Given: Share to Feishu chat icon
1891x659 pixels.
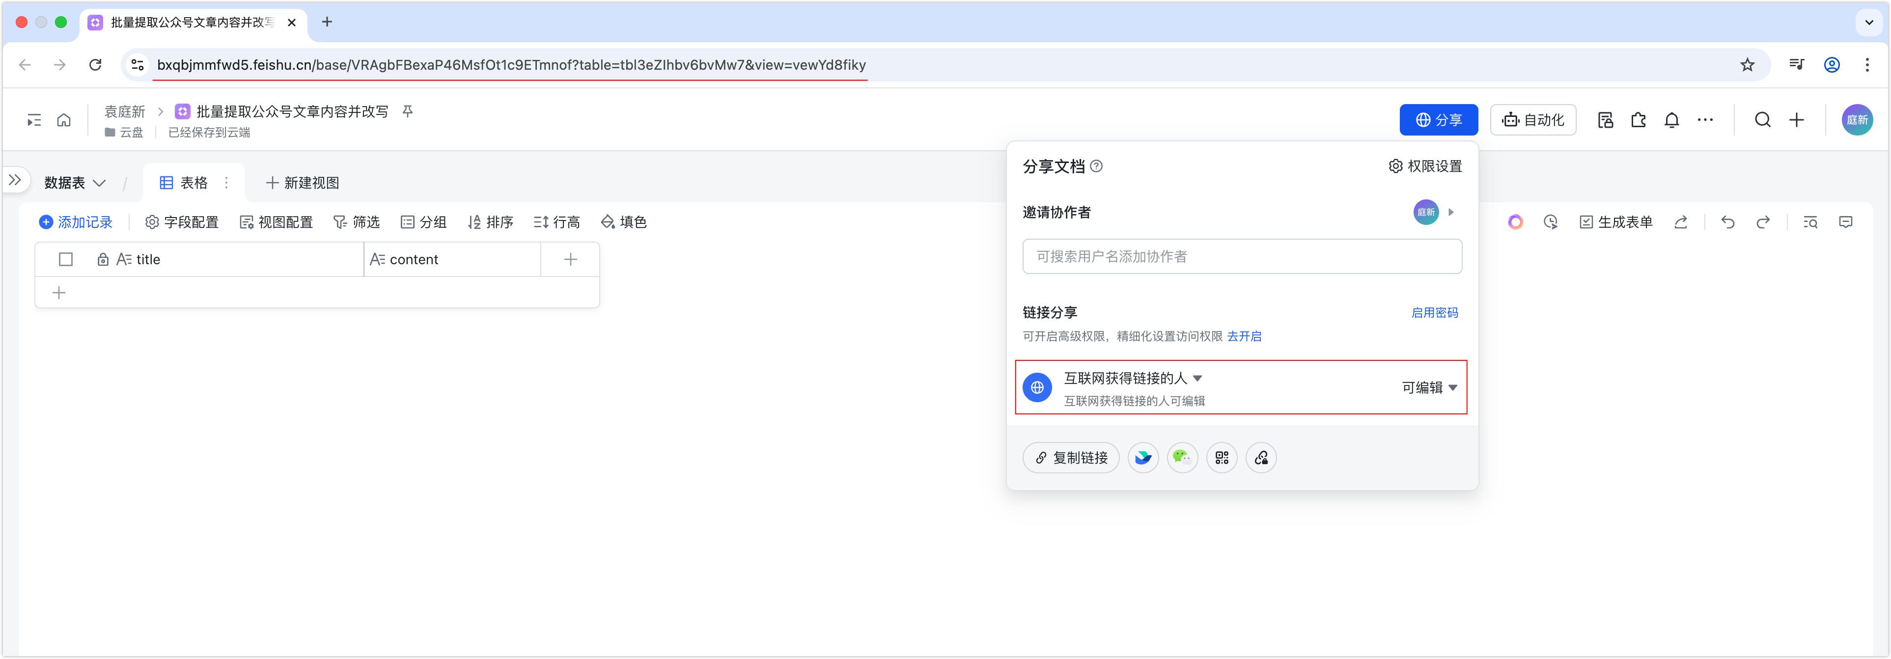Looking at the screenshot, I should [1143, 458].
